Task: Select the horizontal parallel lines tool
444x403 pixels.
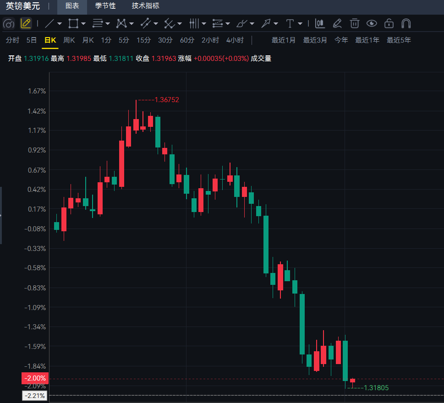Action: coord(98,23)
